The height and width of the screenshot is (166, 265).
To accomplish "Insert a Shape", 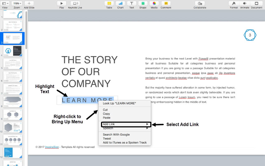I will [143, 3].
